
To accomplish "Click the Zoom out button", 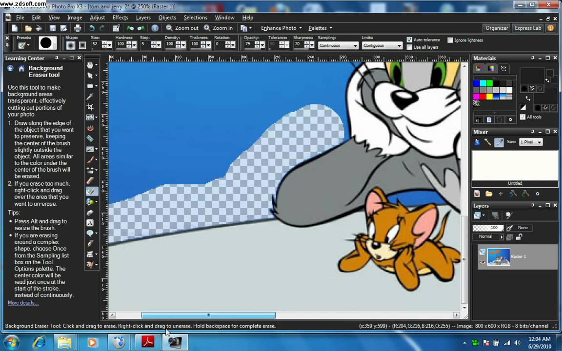I will pos(182,28).
